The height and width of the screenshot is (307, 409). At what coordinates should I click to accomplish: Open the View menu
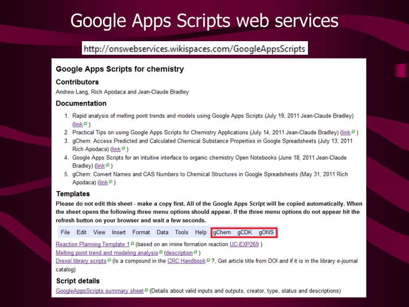tap(99, 232)
